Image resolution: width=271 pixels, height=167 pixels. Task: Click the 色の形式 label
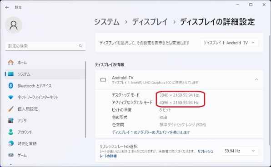point(120,117)
